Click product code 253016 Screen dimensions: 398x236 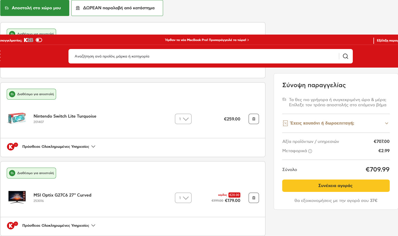[39, 201]
